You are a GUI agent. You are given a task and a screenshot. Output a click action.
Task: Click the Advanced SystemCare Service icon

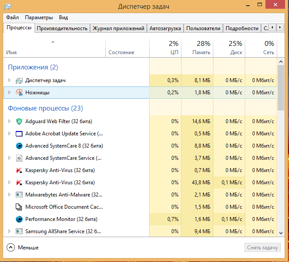[19, 158]
